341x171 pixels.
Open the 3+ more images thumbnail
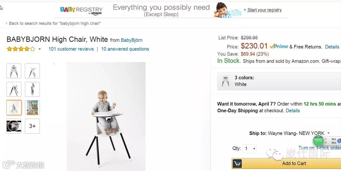coord(32,126)
